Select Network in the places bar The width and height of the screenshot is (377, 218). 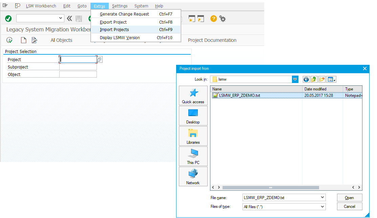(193, 176)
